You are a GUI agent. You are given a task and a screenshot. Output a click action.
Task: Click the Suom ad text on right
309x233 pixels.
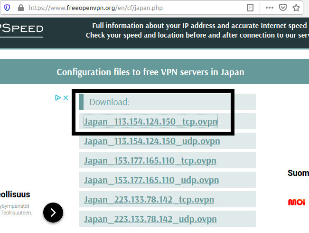298,173
